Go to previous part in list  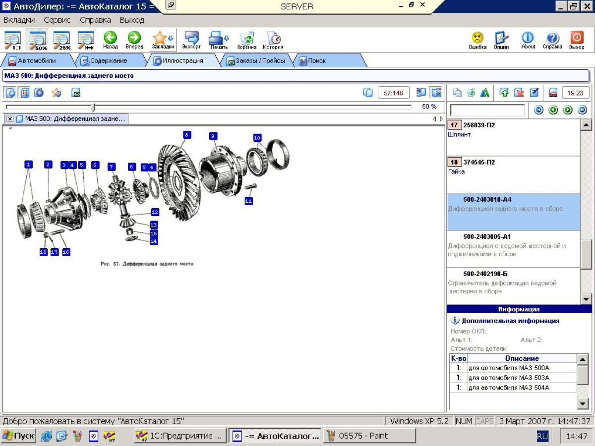click(553, 110)
